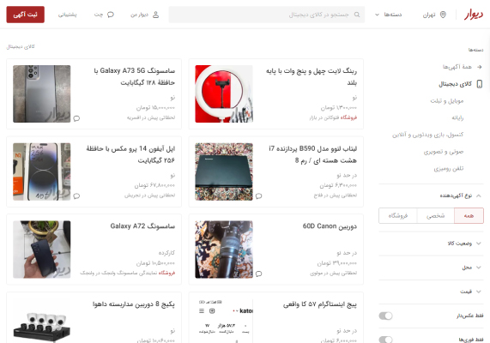Screen dimensions: 490x343
Task: Open دیوار من menu
Action: pyautogui.click(x=145, y=15)
